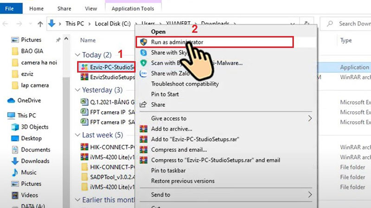This screenshot has height=208, width=371.
Task: Choose Troubleshoot compatibility
Action: click(x=185, y=84)
